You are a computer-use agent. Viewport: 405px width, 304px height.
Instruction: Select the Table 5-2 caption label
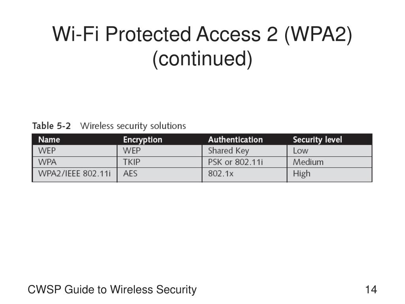coord(51,126)
